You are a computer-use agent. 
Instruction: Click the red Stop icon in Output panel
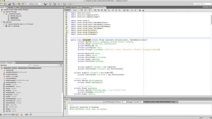pyautogui.click(x=65, y=106)
